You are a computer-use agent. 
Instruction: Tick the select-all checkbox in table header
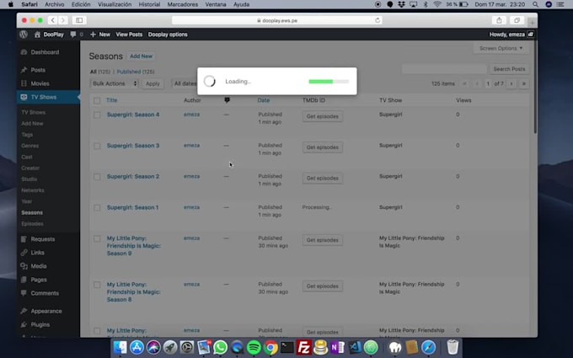97,100
